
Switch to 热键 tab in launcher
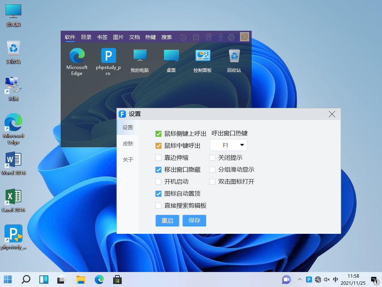150,37
